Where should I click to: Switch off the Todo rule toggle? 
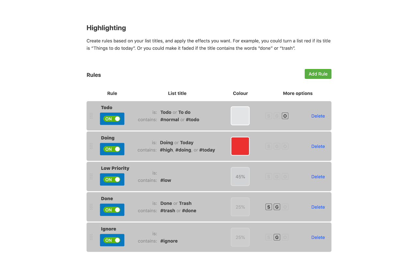(112, 119)
